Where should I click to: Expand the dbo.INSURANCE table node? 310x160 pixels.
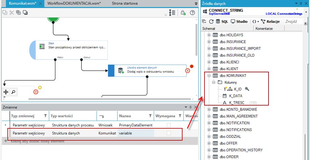[209, 42]
